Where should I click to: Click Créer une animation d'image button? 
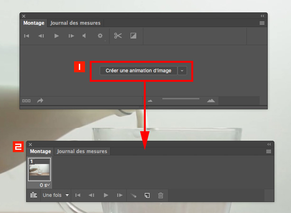pos(139,71)
